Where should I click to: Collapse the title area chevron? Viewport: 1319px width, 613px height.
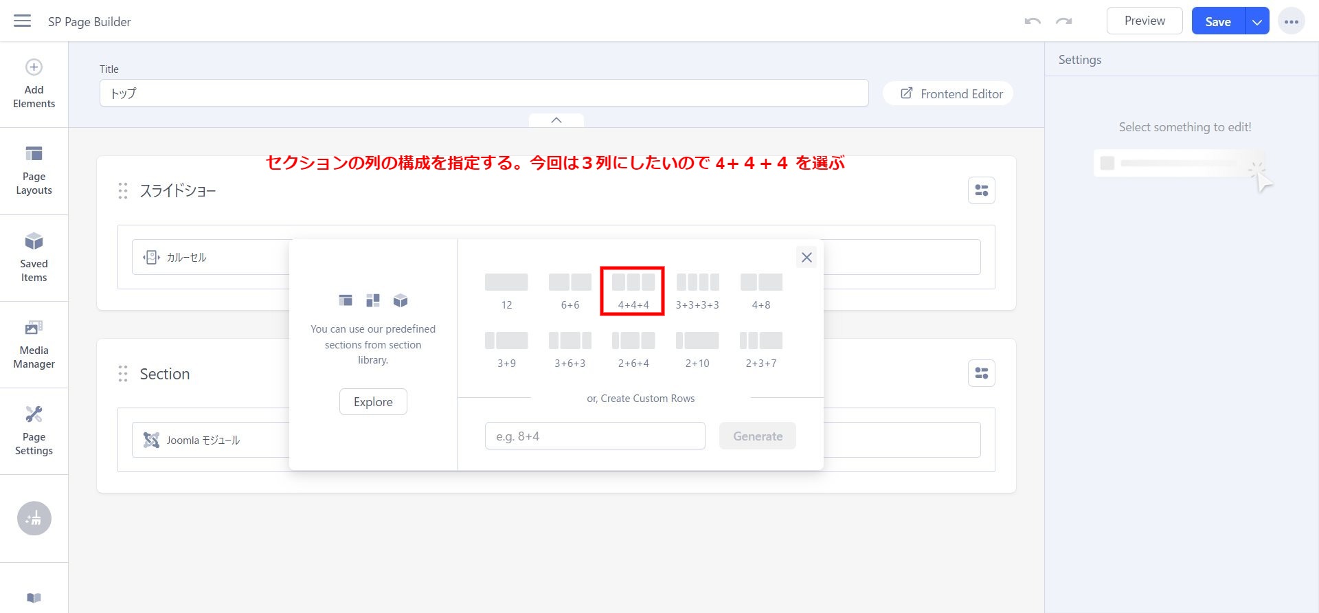(556, 120)
